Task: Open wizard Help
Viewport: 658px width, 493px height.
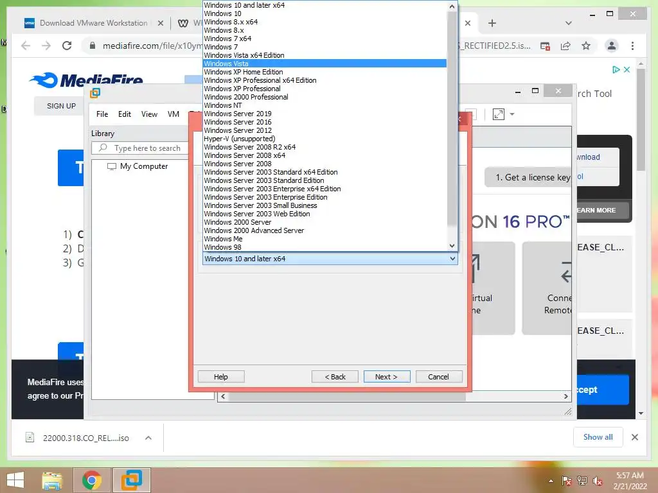Action: (x=221, y=377)
